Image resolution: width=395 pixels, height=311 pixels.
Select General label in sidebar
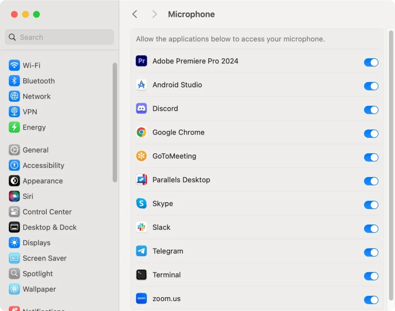35,150
